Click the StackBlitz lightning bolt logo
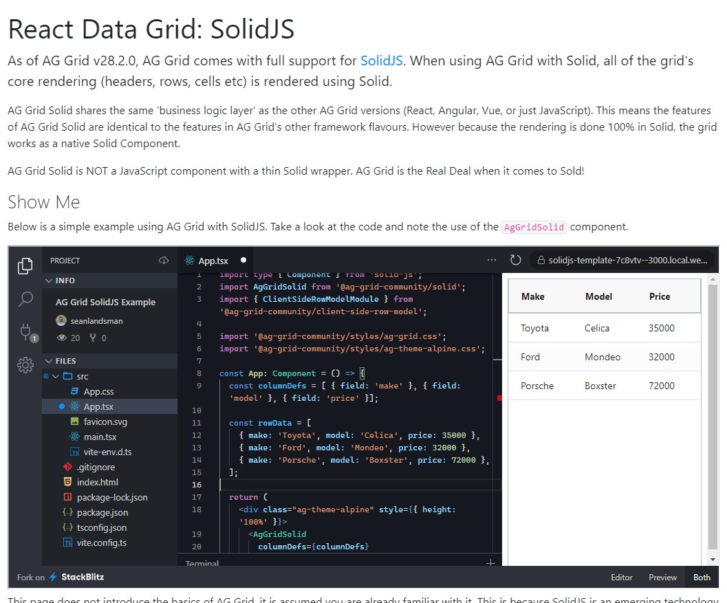Screen dimensions: 727x603 pos(54,577)
